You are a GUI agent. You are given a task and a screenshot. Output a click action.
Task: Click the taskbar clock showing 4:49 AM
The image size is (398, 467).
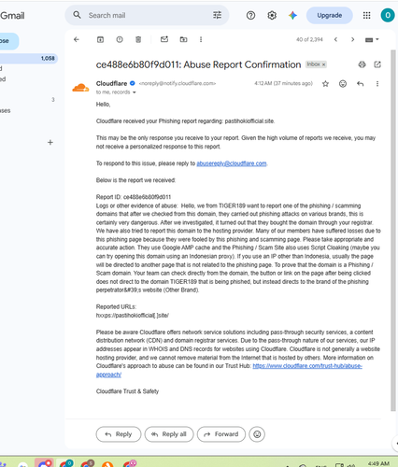tap(378, 463)
